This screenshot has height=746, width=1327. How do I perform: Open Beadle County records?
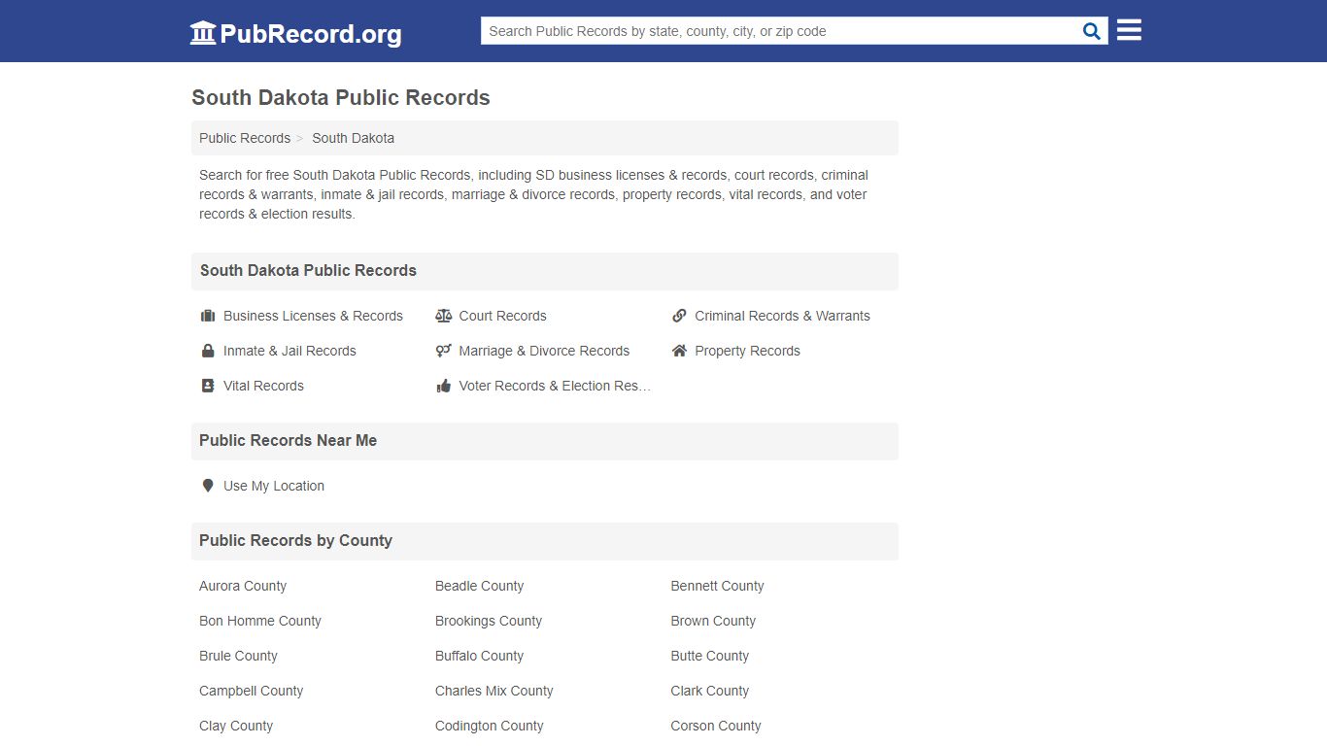479,586
